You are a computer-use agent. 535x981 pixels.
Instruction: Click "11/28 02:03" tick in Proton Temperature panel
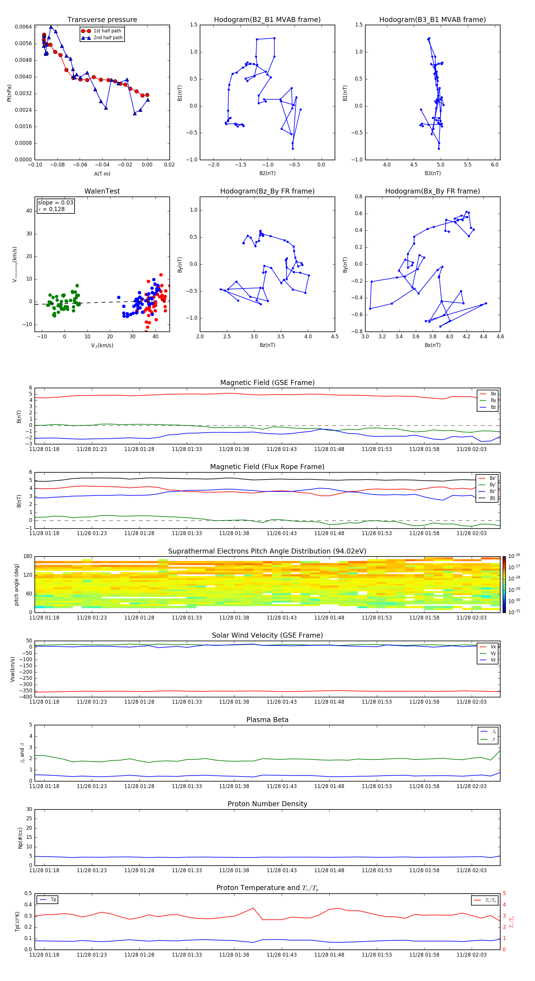(471, 955)
